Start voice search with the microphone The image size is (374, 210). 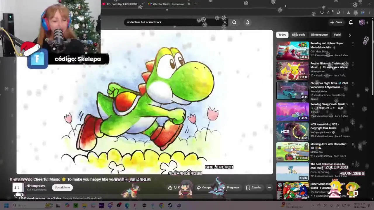pos(247,22)
